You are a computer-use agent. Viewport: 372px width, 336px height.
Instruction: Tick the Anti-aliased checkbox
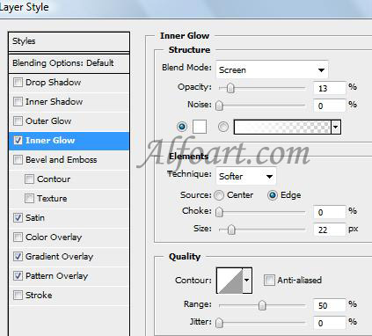click(x=269, y=281)
